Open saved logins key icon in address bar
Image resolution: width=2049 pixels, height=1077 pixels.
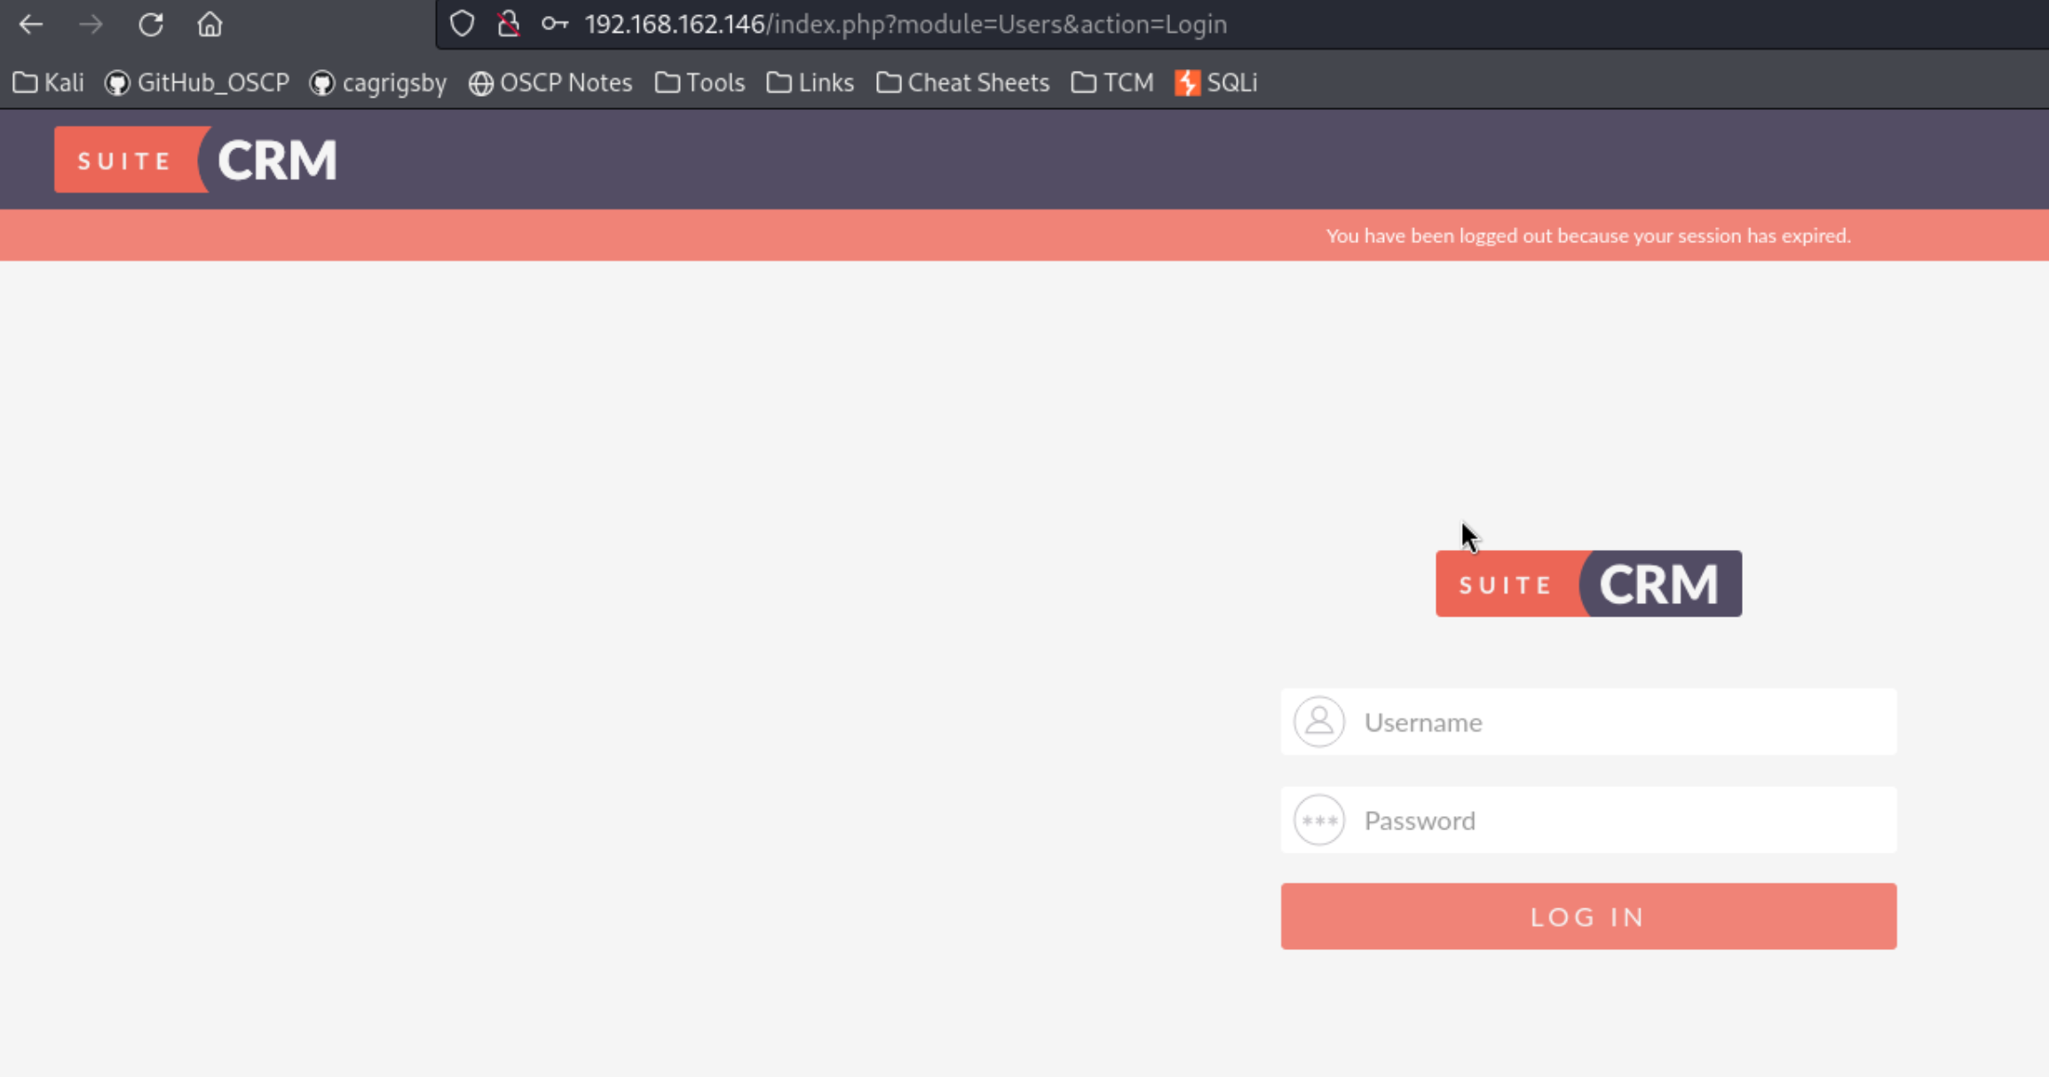click(x=555, y=24)
